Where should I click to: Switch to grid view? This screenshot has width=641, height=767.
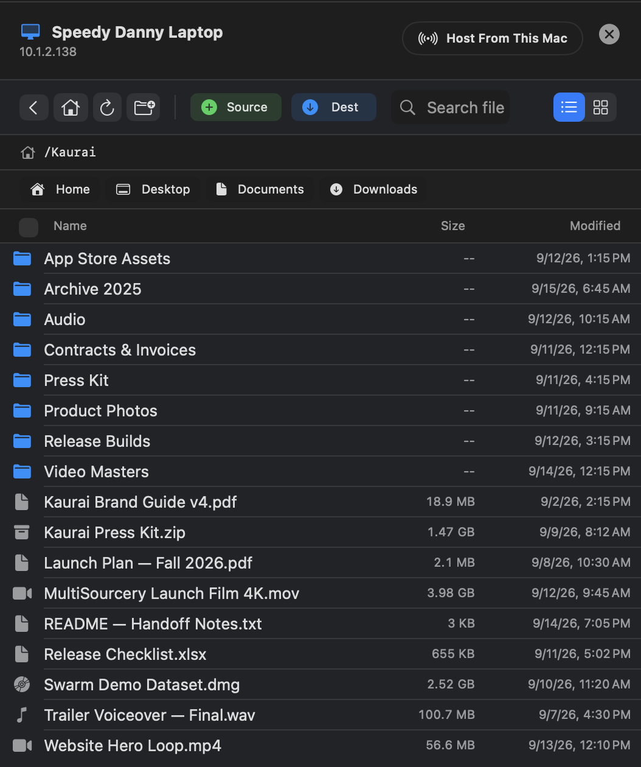pos(601,108)
